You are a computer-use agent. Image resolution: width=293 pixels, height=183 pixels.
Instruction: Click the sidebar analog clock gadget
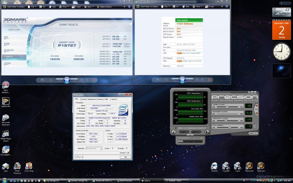point(282,52)
